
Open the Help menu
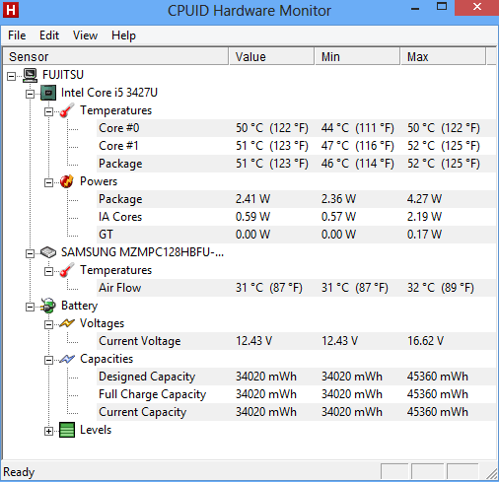pos(123,35)
